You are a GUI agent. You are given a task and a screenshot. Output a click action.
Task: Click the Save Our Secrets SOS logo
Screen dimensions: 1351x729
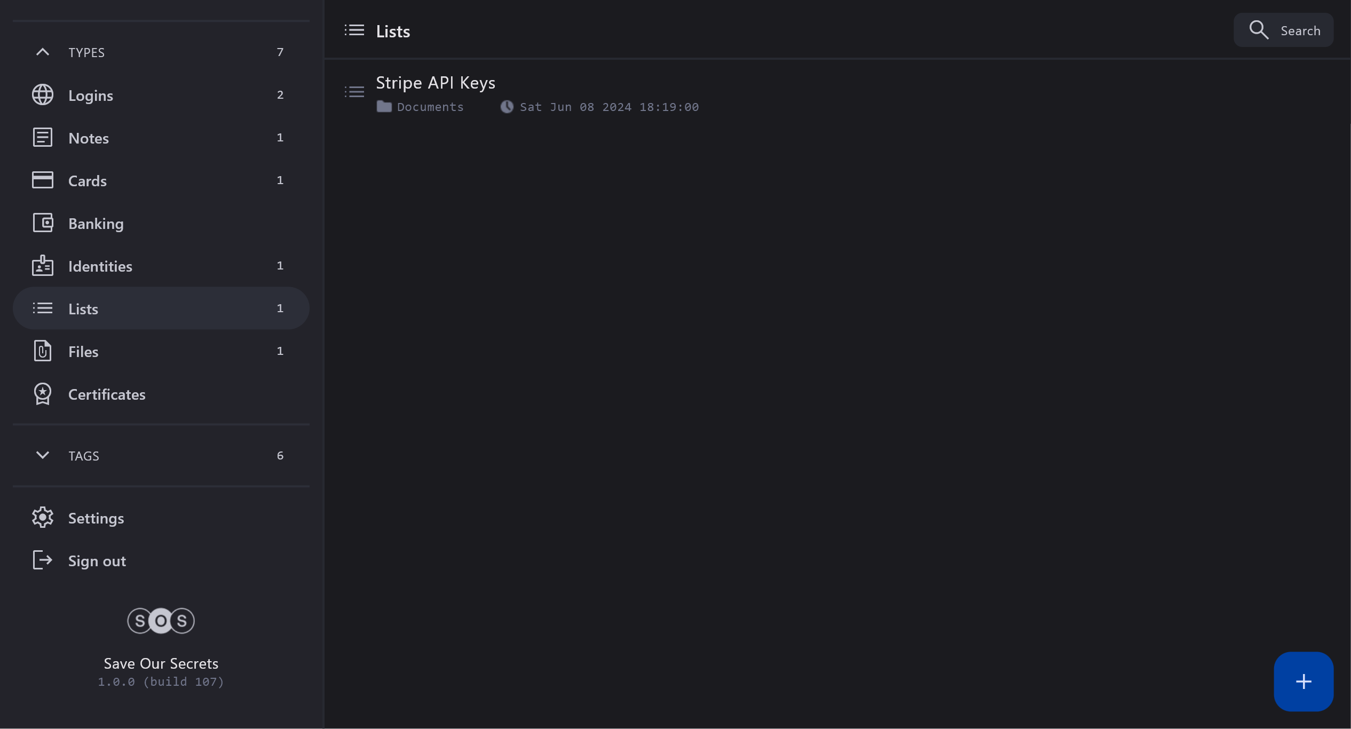coord(161,621)
